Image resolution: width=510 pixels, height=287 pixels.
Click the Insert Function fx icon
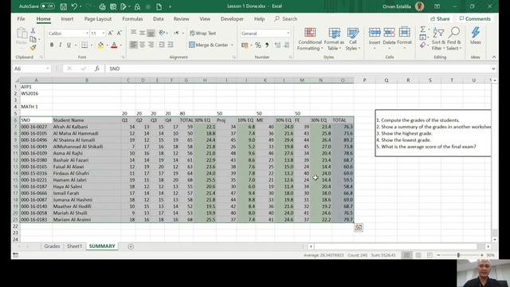(97, 69)
